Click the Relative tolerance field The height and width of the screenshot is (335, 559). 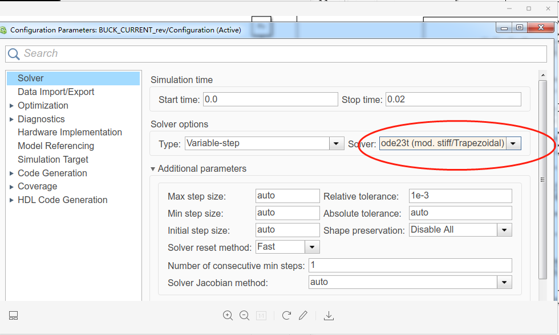pos(460,196)
